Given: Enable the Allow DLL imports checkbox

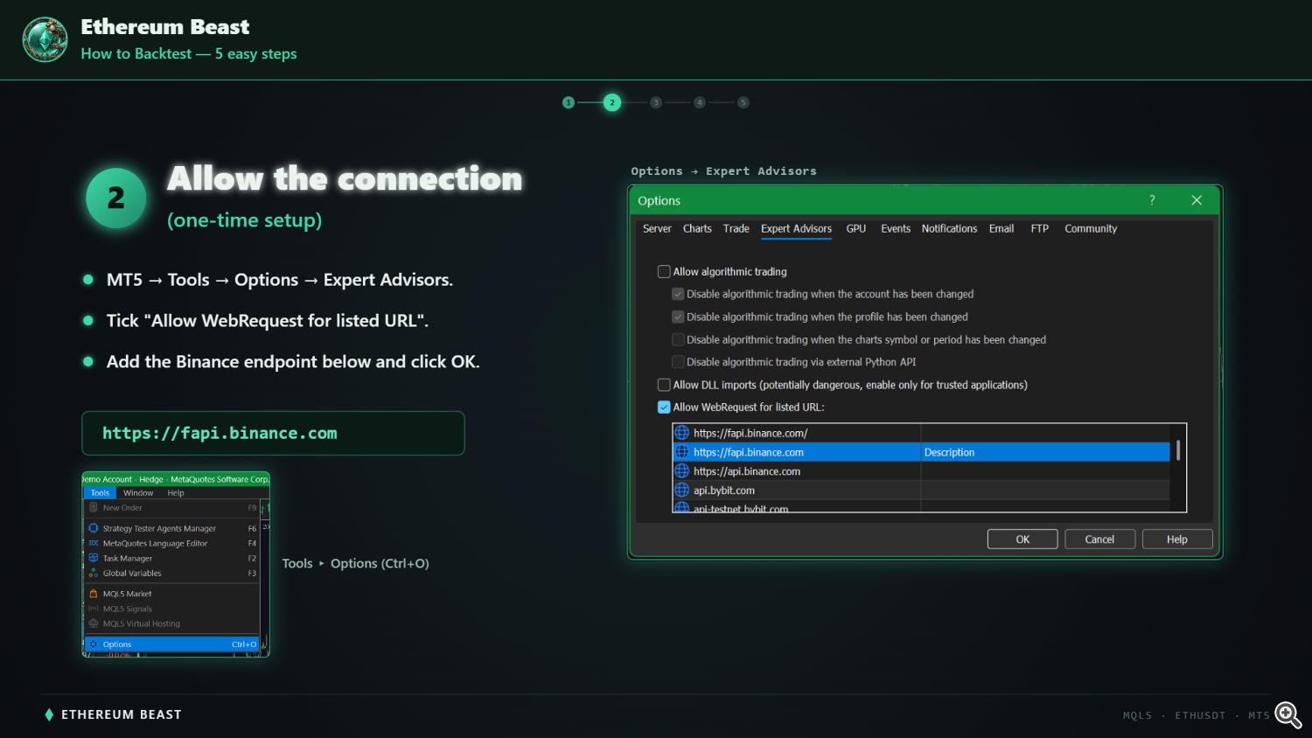Looking at the screenshot, I should pyautogui.click(x=664, y=385).
